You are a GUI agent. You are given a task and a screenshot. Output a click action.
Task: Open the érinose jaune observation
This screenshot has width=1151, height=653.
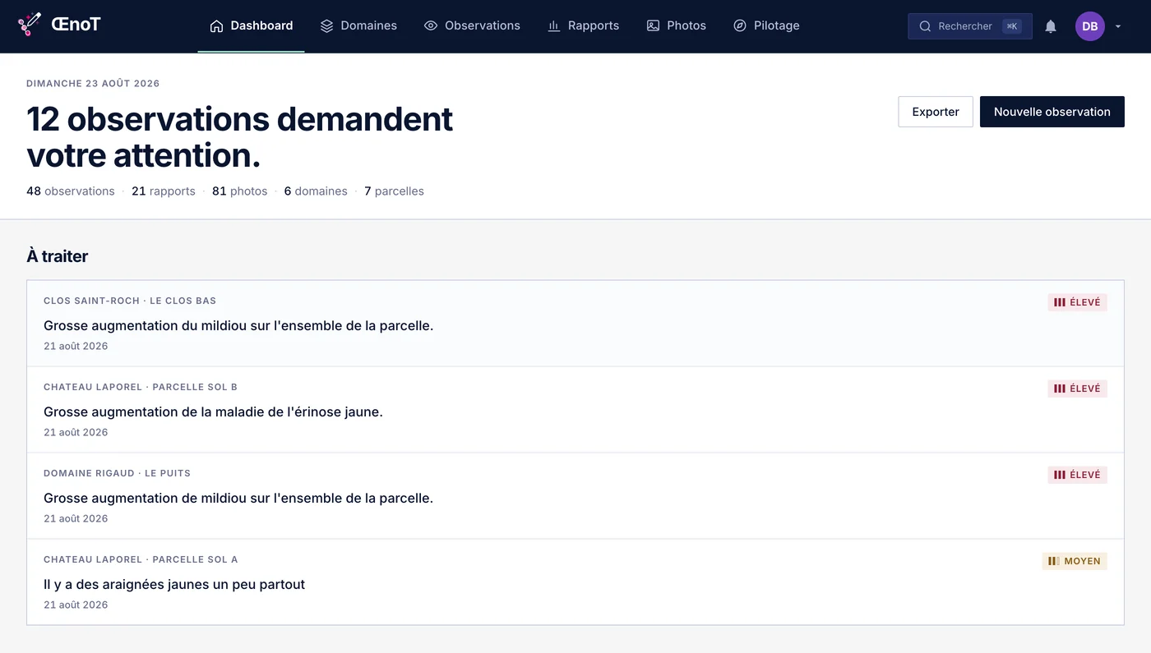pyautogui.click(x=575, y=410)
